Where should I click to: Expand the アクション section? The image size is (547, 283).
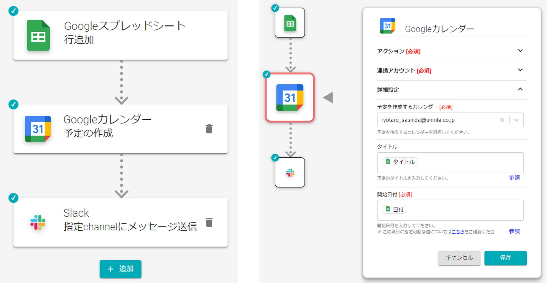click(x=520, y=51)
